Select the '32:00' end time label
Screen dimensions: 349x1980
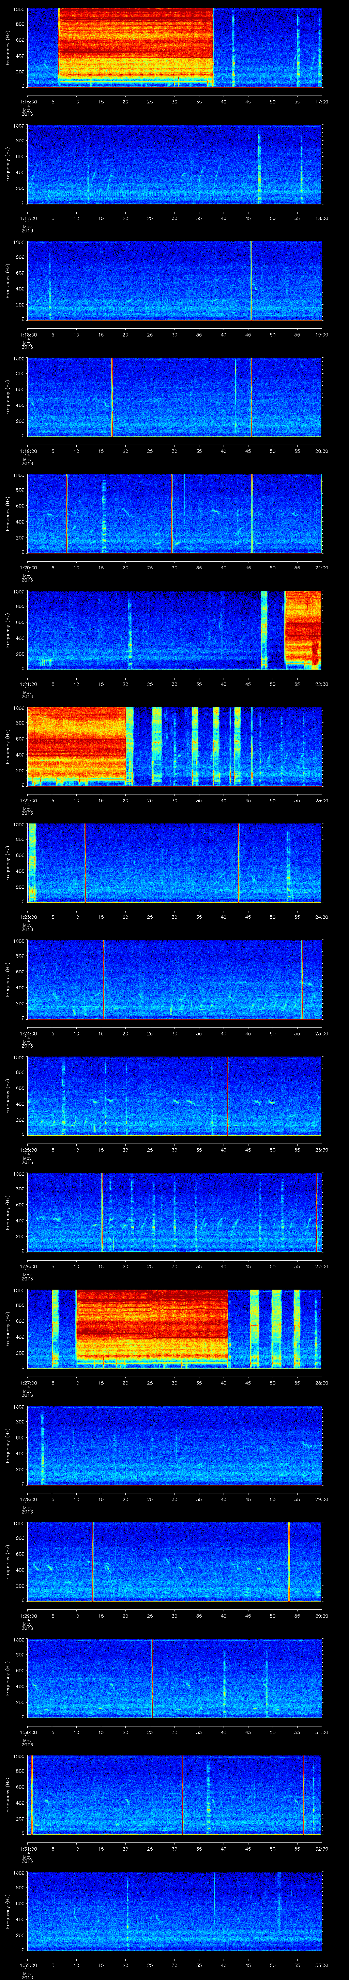pos(321,1848)
